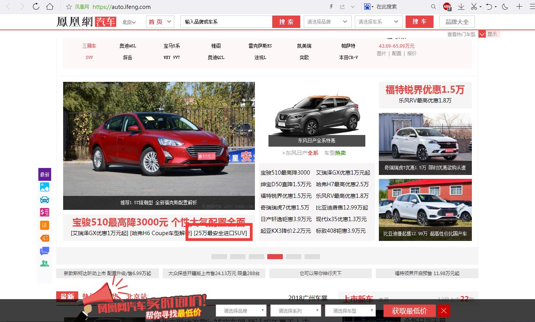Screen dimensions: 535x322
Task: Open bottom banner 请选择车型 dropdown
Action: tap(350, 311)
